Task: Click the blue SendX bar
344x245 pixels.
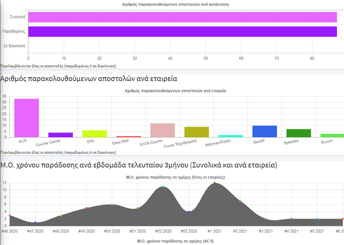Action: coord(265,131)
